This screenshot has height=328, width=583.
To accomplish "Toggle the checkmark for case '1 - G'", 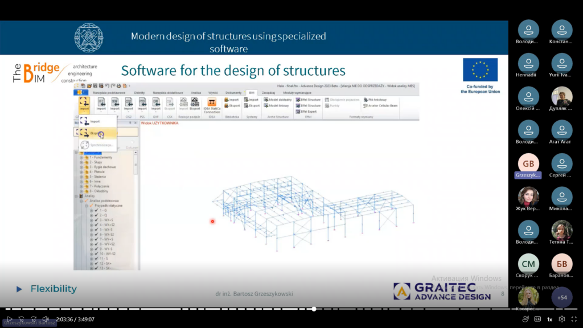I will click(97, 210).
